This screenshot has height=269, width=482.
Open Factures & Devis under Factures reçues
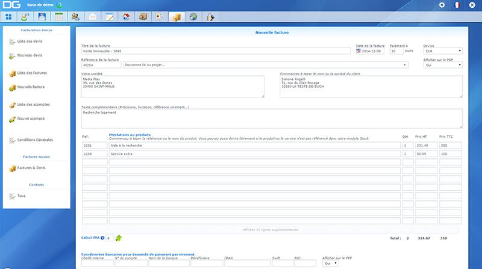[31, 168]
